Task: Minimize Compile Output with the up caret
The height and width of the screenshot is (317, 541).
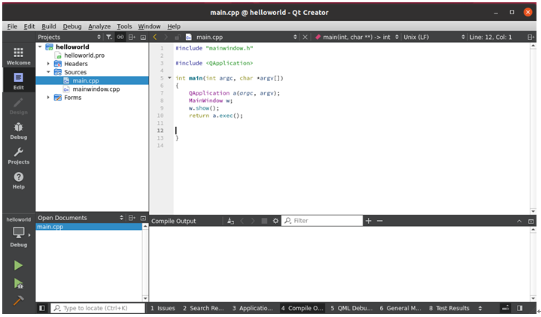Action: (519, 221)
